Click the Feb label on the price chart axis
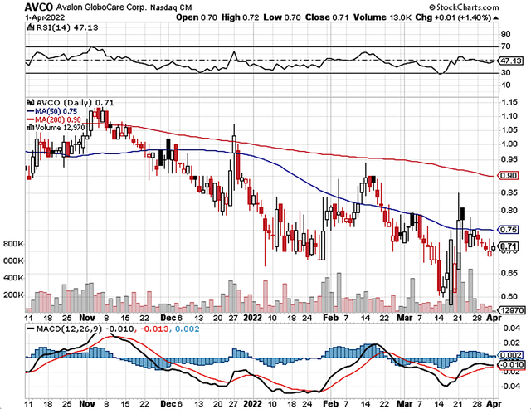 [330, 318]
